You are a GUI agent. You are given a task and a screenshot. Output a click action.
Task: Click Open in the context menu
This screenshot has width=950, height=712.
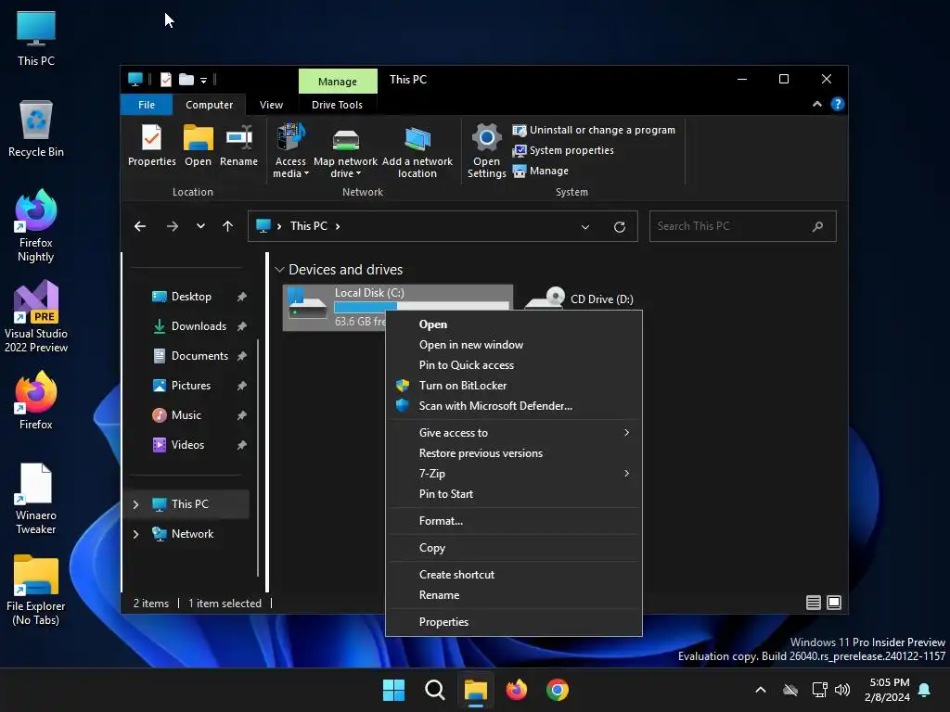pyautogui.click(x=514, y=324)
